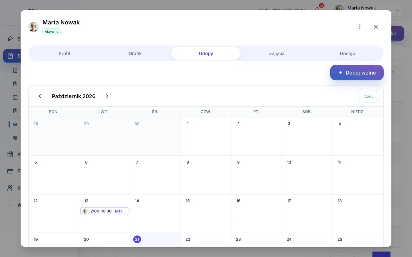This screenshot has width=412, height=257.
Task: Click the small calendar sub-item icon in the sidebar
Action: click(15, 97)
